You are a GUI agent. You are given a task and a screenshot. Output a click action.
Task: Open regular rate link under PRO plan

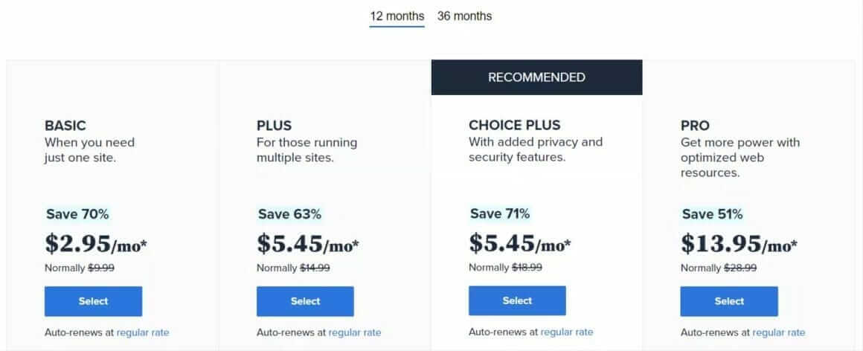pyautogui.click(x=779, y=332)
